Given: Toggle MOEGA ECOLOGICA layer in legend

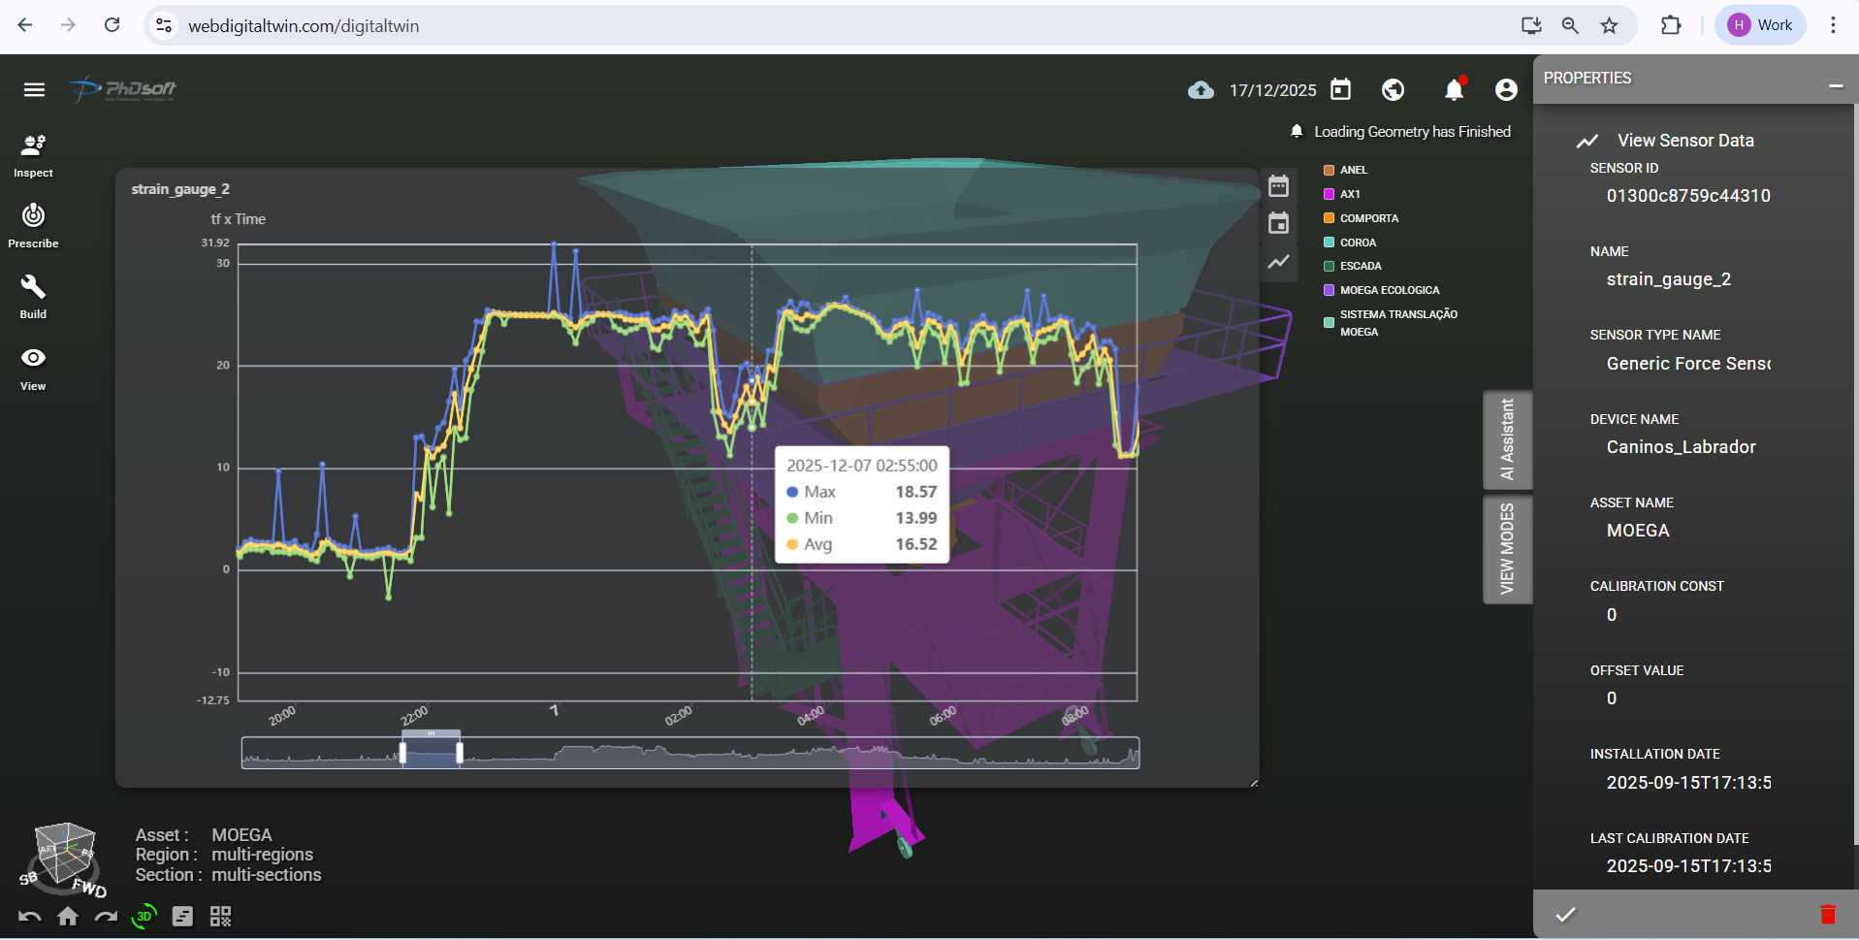Looking at the screenshot, I should 1382,290.
